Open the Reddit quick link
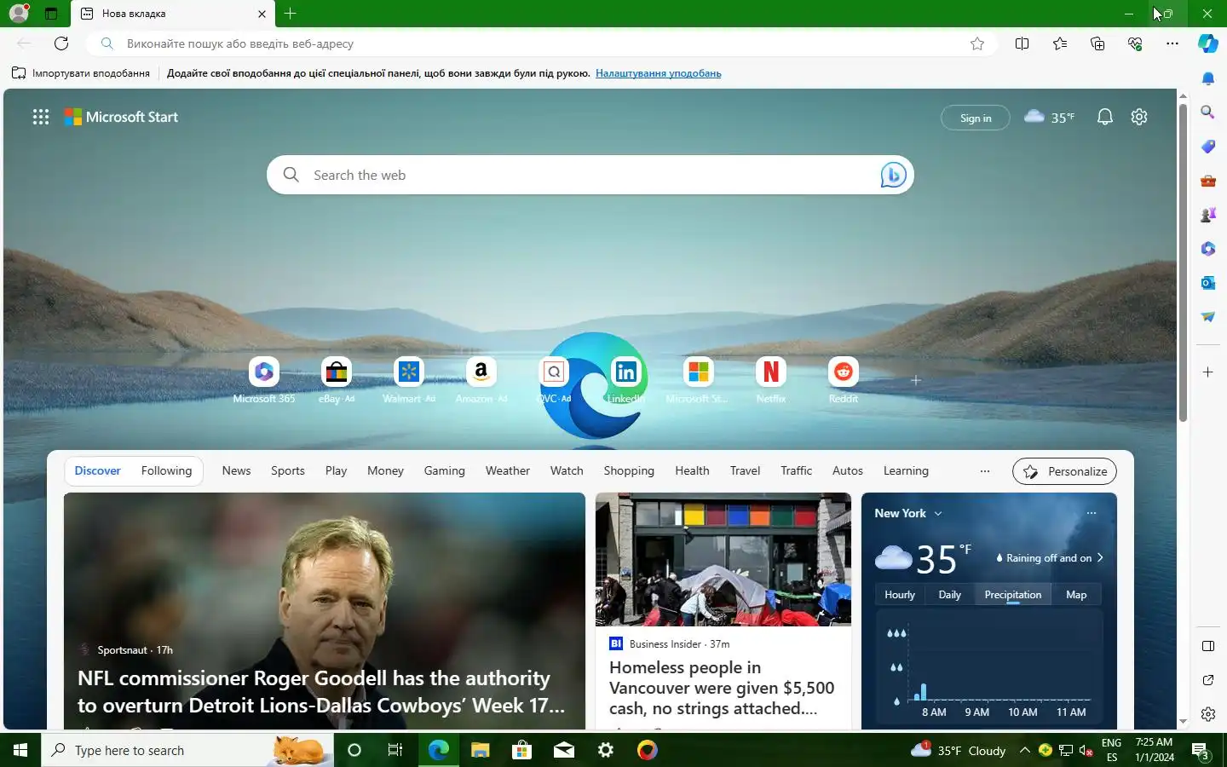The height and width of the screenshot is (767, 1227). pyautogui.click(x=844, y=380)
